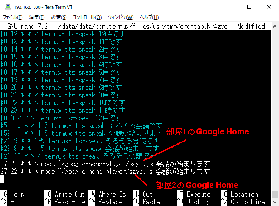This screenshot has height=206, width=279.
Task: Click the ^X Exit shortcut label
Action: (x=12, y=202)
